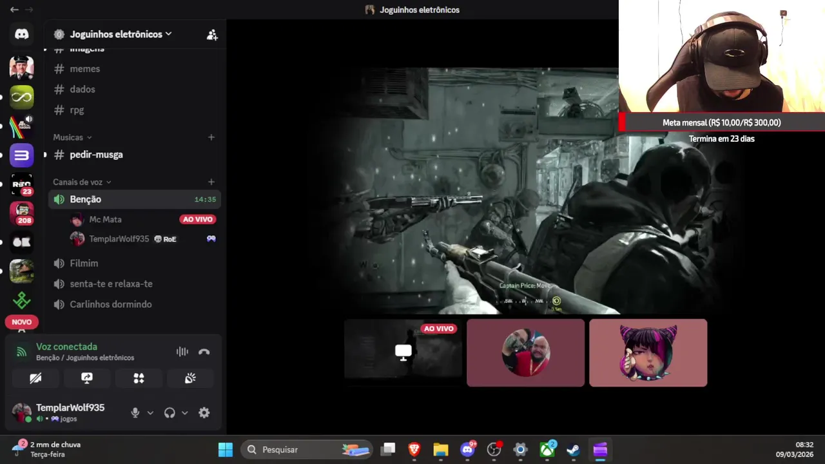View voice connection signal details

[x=21, y=352]
